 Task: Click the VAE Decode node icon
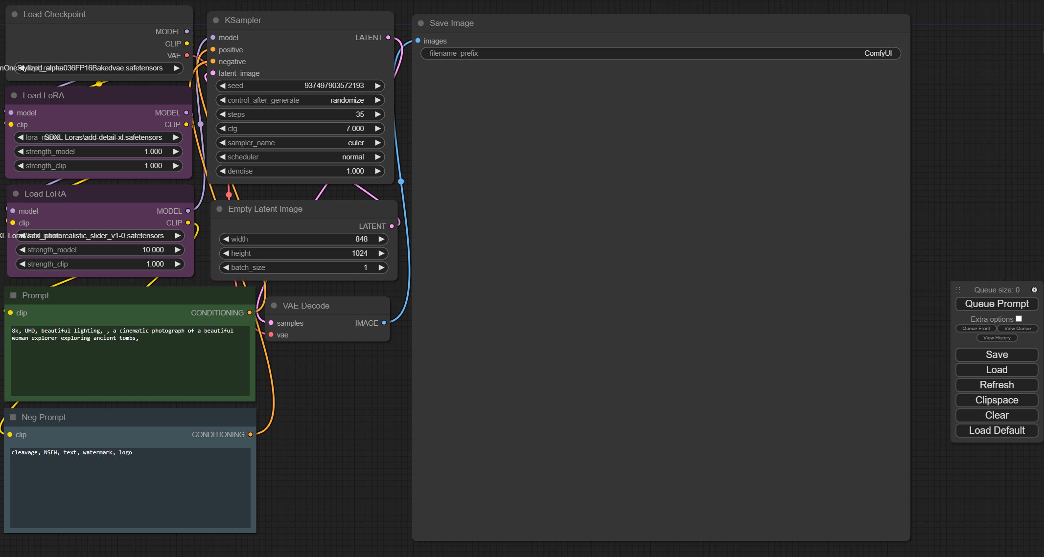tap(275, 304)
